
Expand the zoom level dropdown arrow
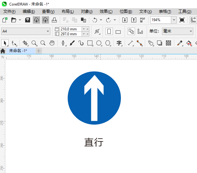click(x=174, y=20)
